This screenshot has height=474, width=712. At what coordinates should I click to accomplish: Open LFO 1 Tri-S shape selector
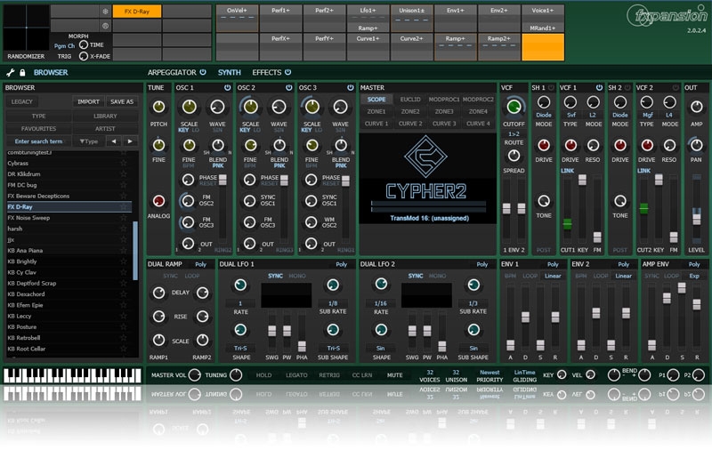[x=240, y=349]
